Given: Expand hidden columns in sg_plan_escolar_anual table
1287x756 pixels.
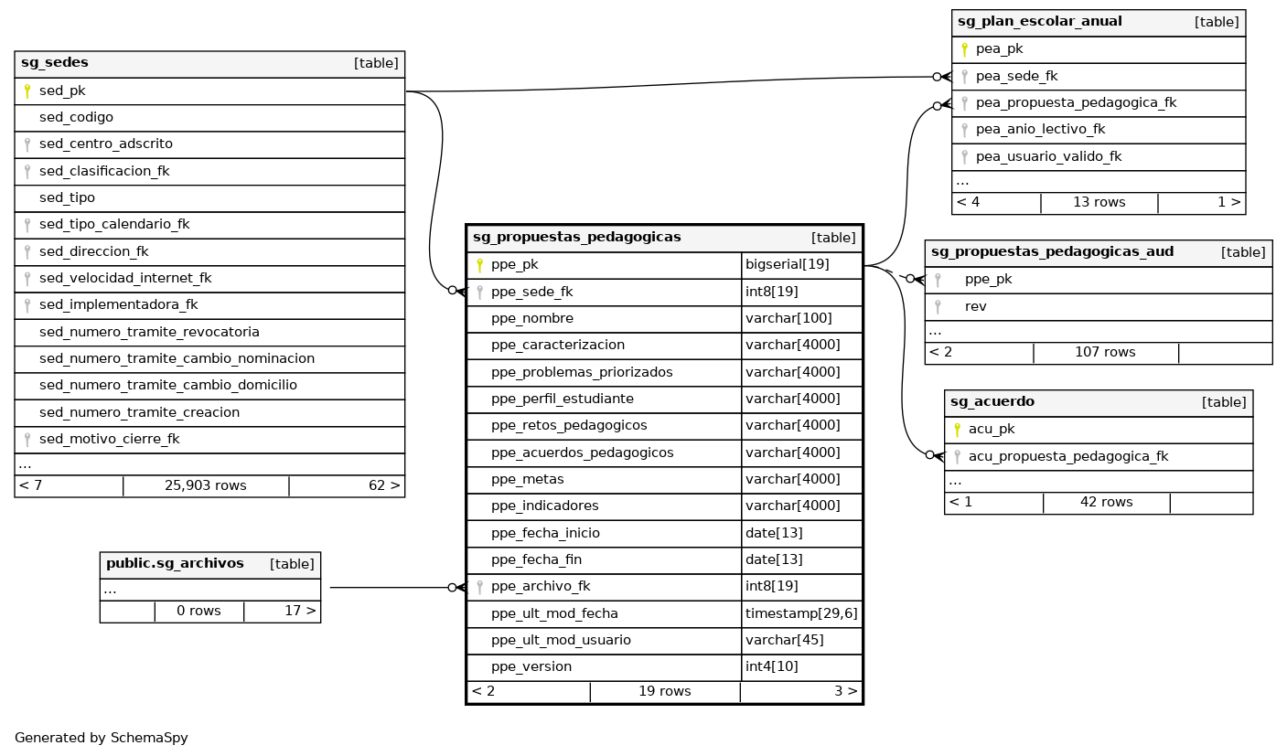Looking at the screenshot, I should pos(962,182).
